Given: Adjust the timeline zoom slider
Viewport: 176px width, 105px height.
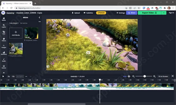Looking at the screenshot, I should pos(145,76).
